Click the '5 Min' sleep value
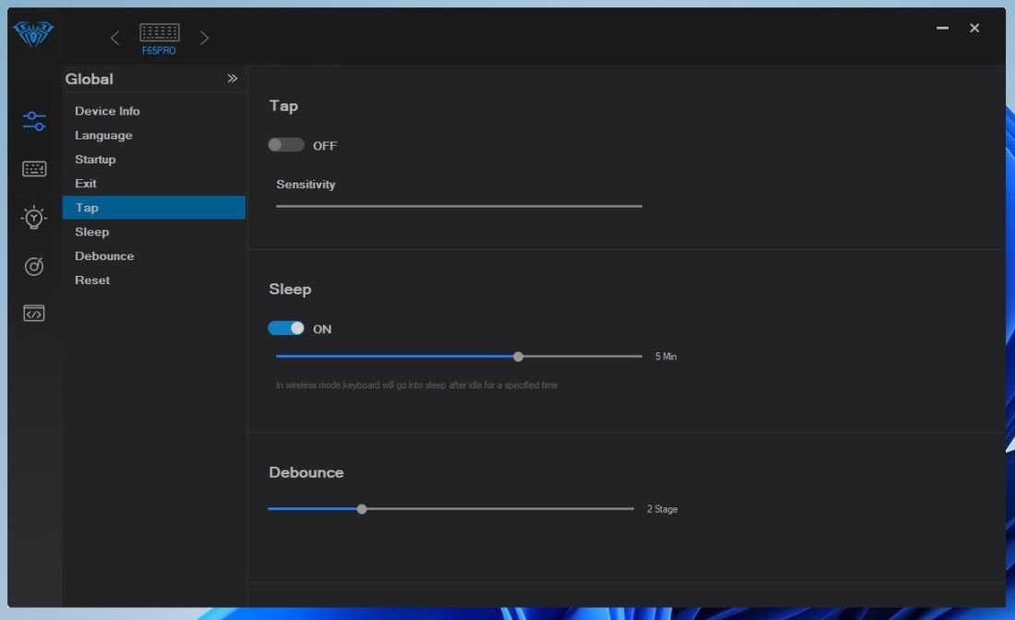Viewport: 1015px width, 620px height. click(665, 357)
